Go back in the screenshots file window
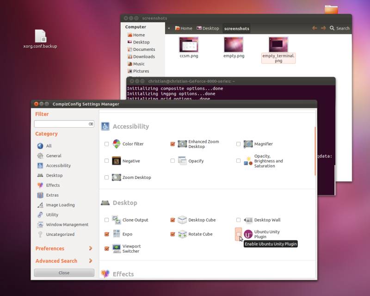Image resolution: width=370 pixels, height=296 pixels. pyautogui.click(x=314, y=28)
